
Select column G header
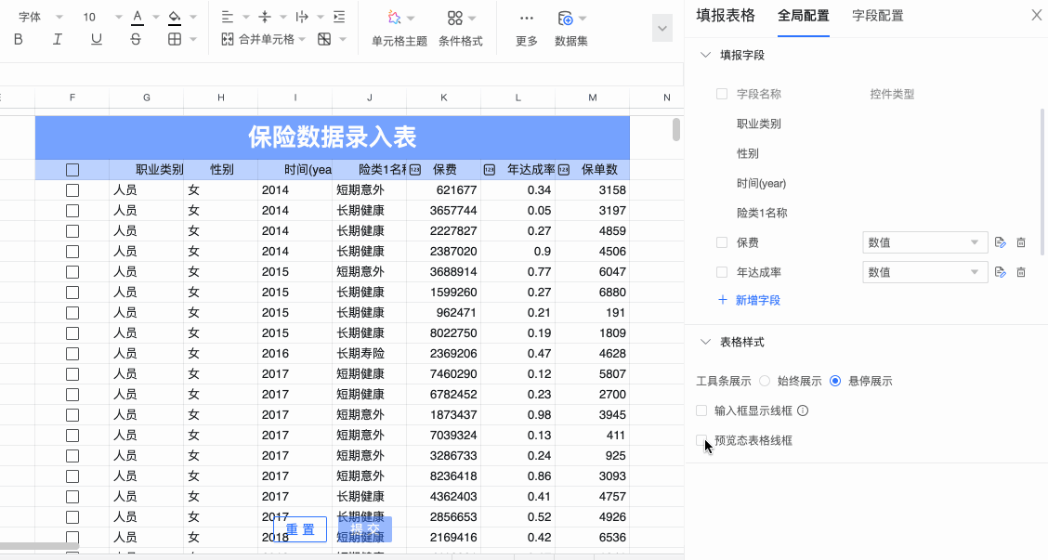(147, 98)
